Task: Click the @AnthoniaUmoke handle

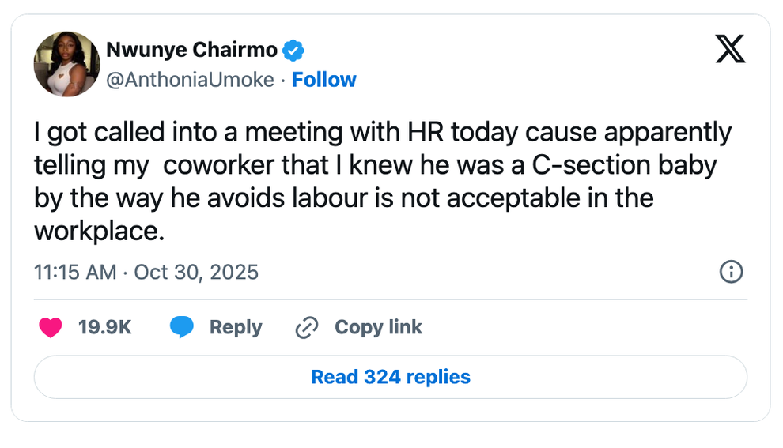Action: (x=190, y=80)
